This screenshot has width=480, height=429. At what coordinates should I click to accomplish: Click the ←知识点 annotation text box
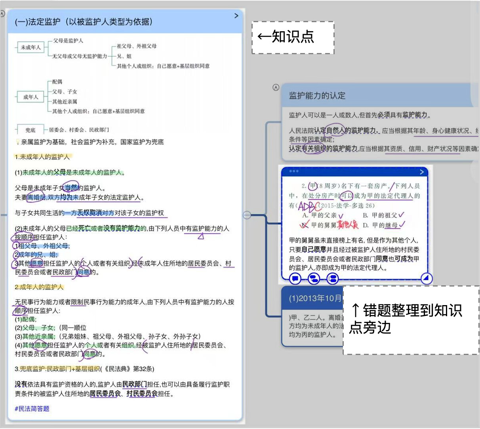(293, 37)
